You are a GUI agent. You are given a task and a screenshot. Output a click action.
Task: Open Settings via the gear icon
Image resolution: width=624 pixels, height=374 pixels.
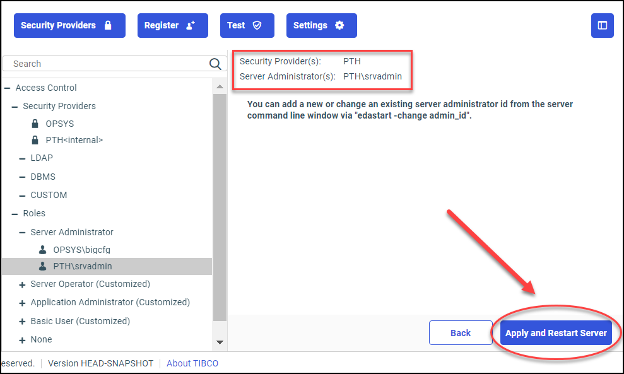(339, 25)
